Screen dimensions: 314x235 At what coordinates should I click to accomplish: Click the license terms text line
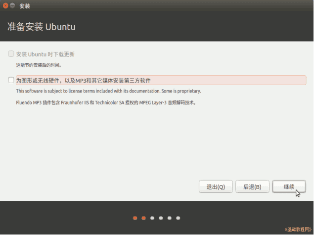[x=108, y=91]
